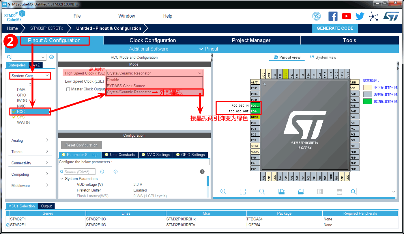
Task: Open the categories settings gear icon
Action: coord(52,57)
